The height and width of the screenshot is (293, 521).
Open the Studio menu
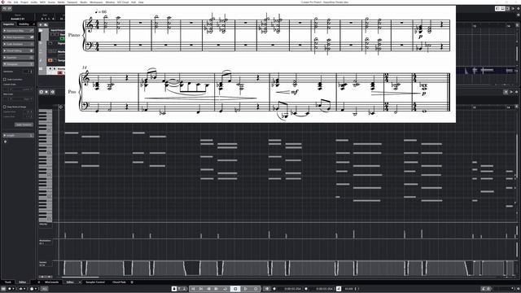tap(83, 2)
